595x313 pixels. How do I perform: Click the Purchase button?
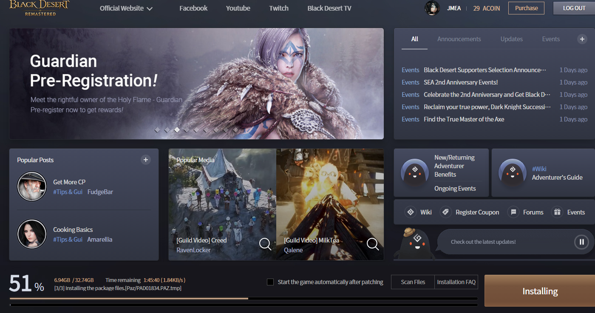pos(526,8)
